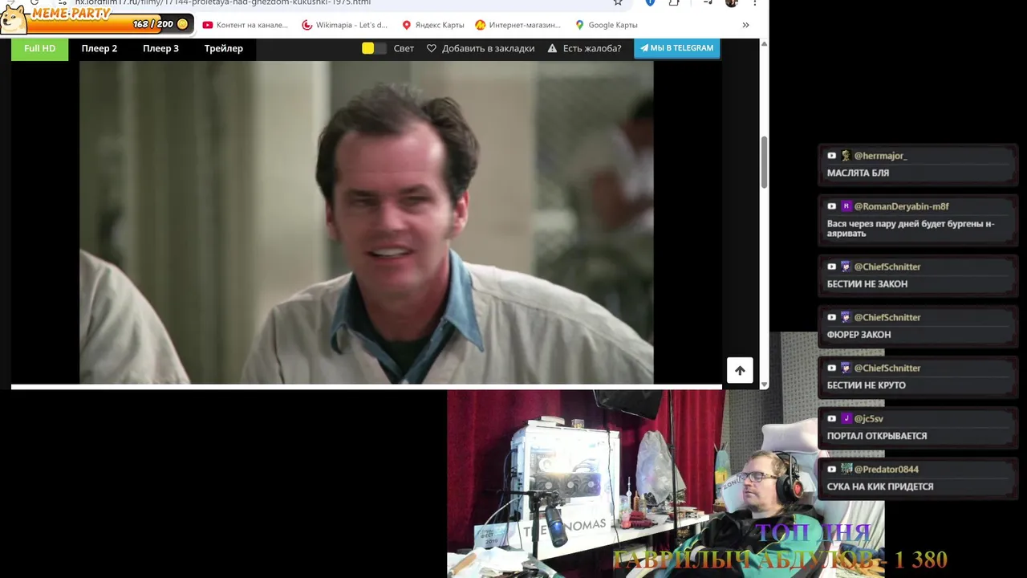Click the movie video player frame

pos(366,222)
